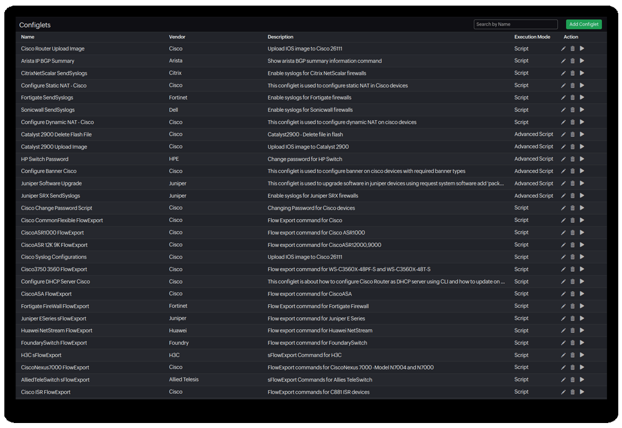Click the Foundry vendor cell

(x=179, y=343)
